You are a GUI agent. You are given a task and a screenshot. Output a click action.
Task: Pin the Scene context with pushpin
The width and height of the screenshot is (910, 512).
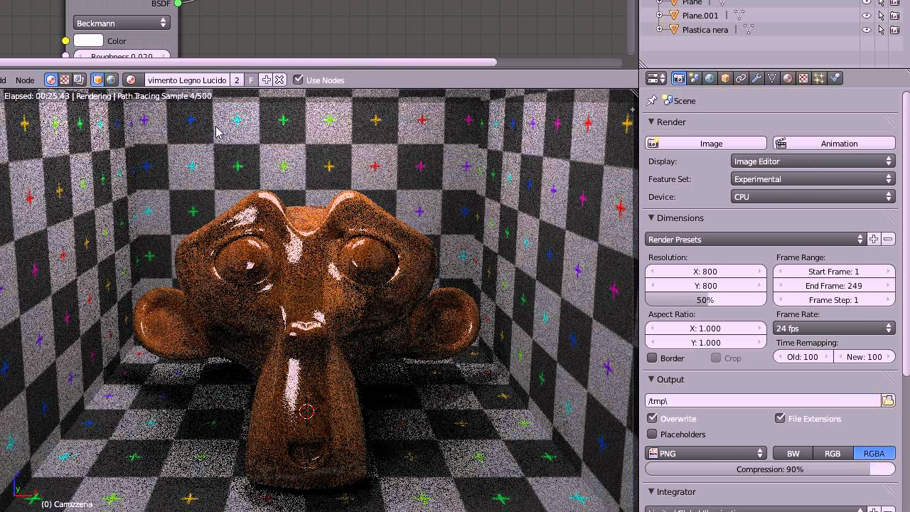(x=652, y=101)
